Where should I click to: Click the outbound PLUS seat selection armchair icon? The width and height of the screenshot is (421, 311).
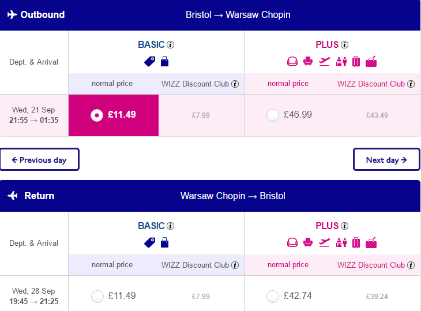coord(308,62)
